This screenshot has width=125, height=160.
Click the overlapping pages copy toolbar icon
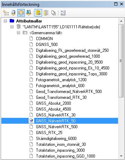point(54,13)
